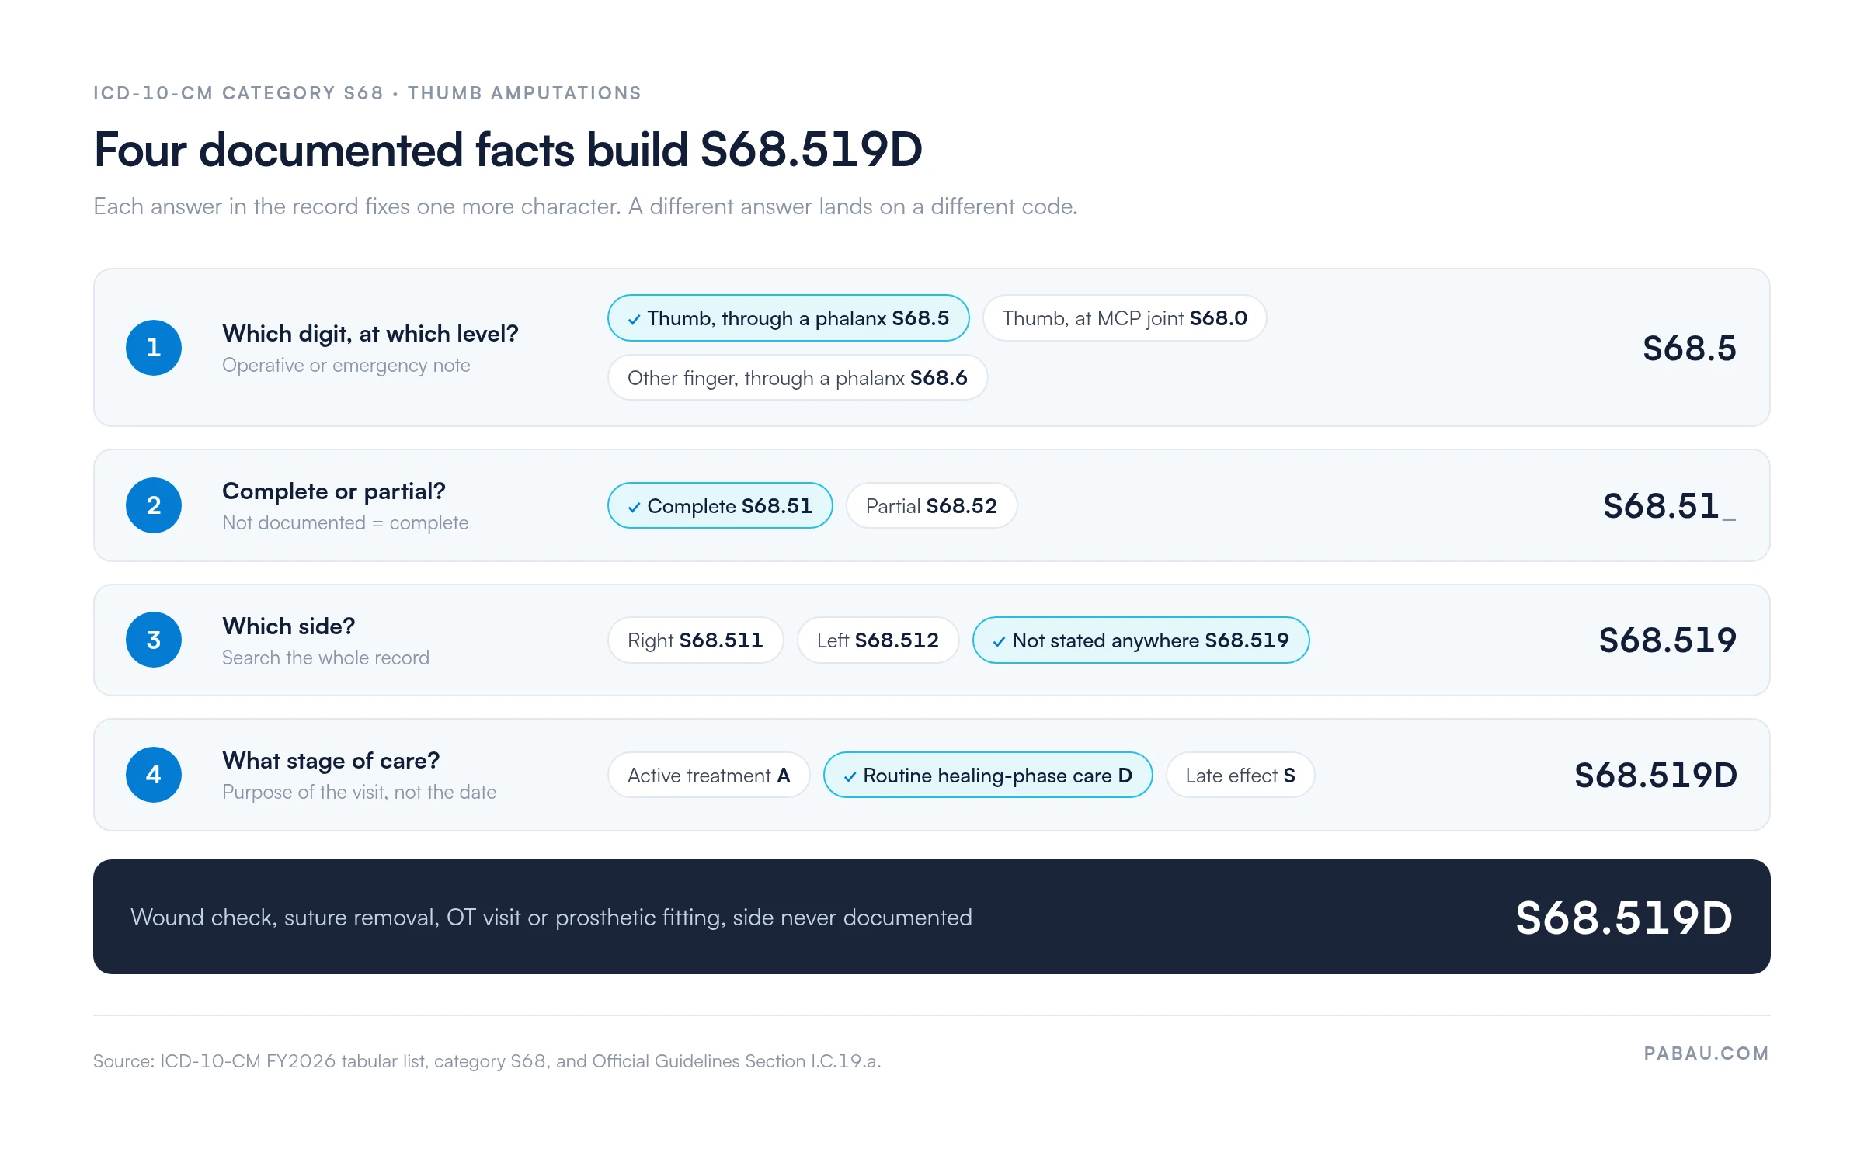Click the step 4 number circle

coord(154,775)
